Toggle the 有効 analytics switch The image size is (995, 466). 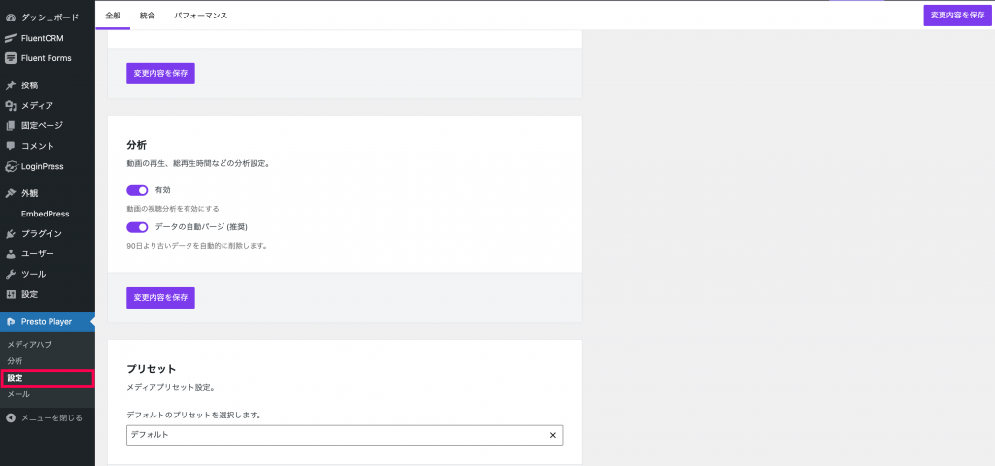click(x=137, y=190)
